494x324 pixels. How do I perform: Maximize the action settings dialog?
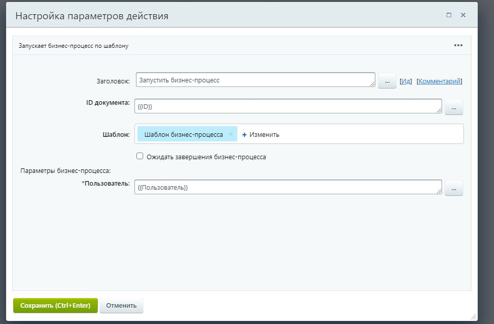coord(449,15)
